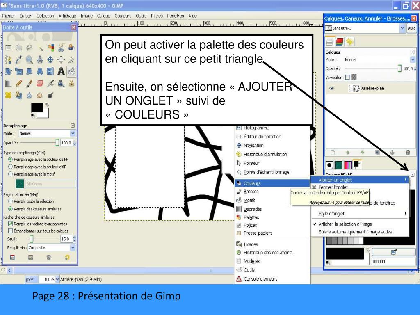
Task: Select the Blur/Sharpen droplet tool
Action: click(x=29, y=95)
